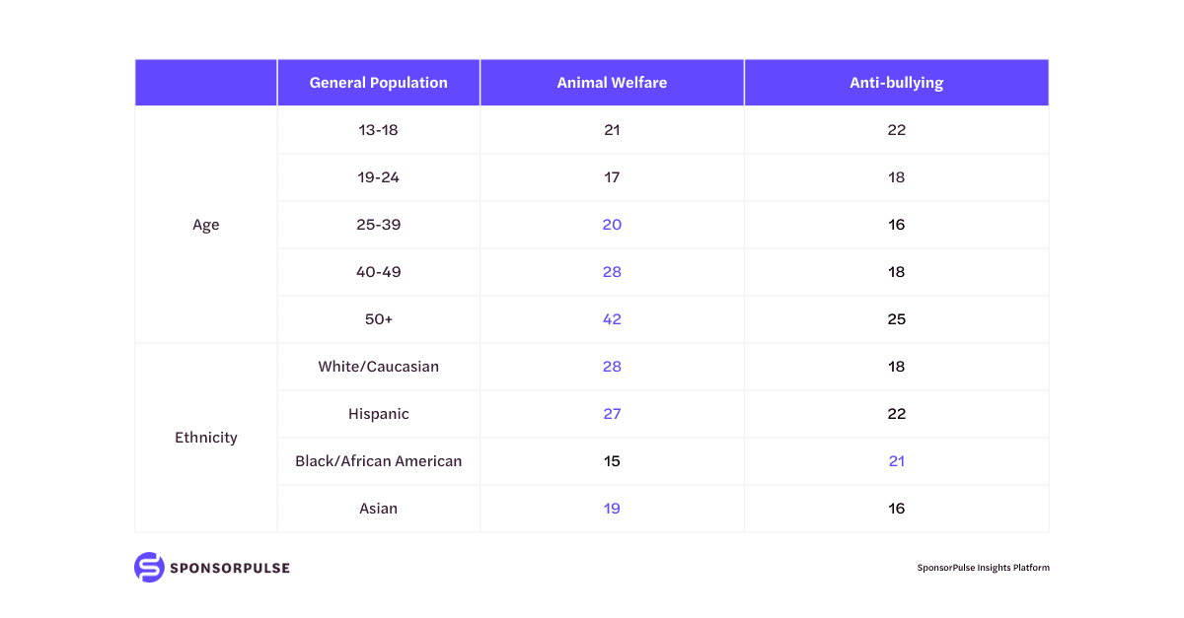Select the 50+ age group cell

(x=378, y=319)
